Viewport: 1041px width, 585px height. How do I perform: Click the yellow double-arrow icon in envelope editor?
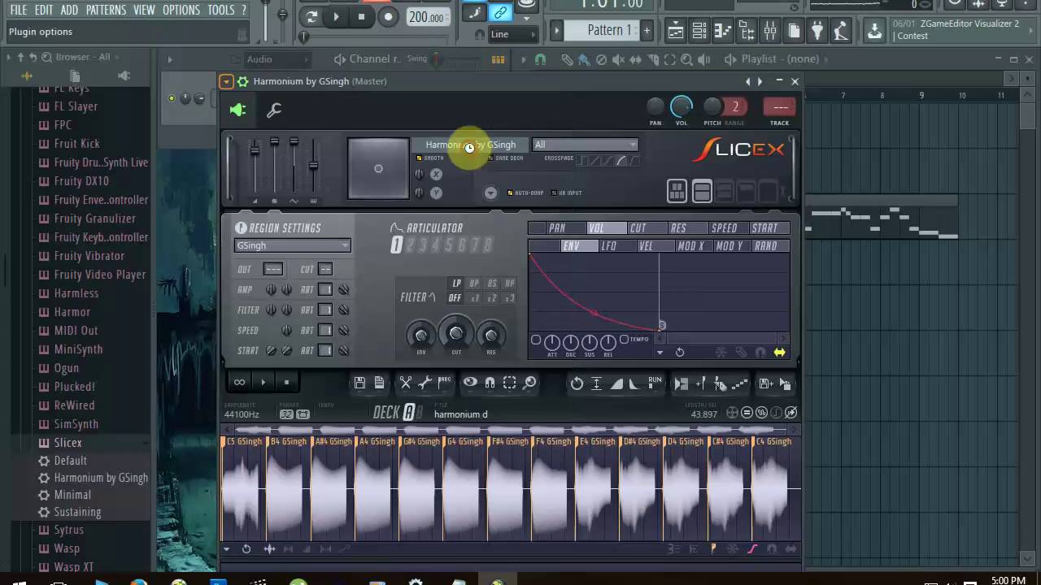(x=779, y=353)
